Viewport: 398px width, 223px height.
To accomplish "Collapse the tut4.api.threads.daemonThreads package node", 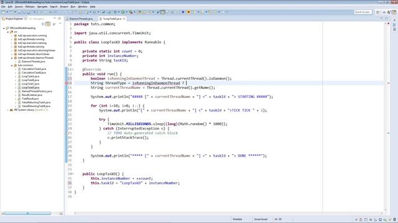I will (x=12, y=58).
